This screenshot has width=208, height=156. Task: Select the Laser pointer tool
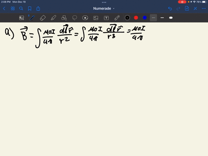[117, 18]
